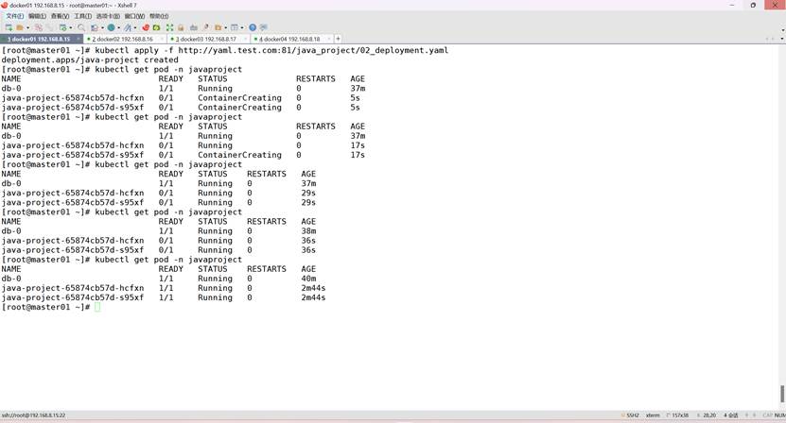Viewport: 786px width, 423px height.
Task: Expand dropdown arrow beside printer/compose icon
Action: pos(102,28)
